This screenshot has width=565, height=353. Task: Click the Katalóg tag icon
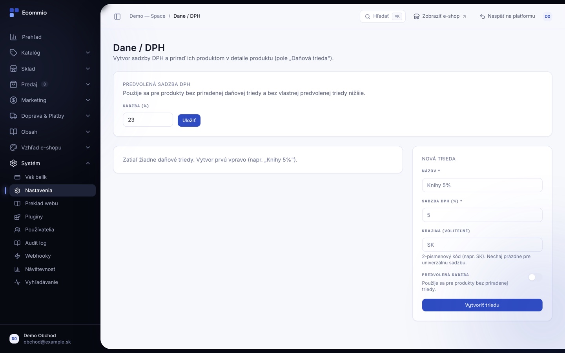click(13, 53)
